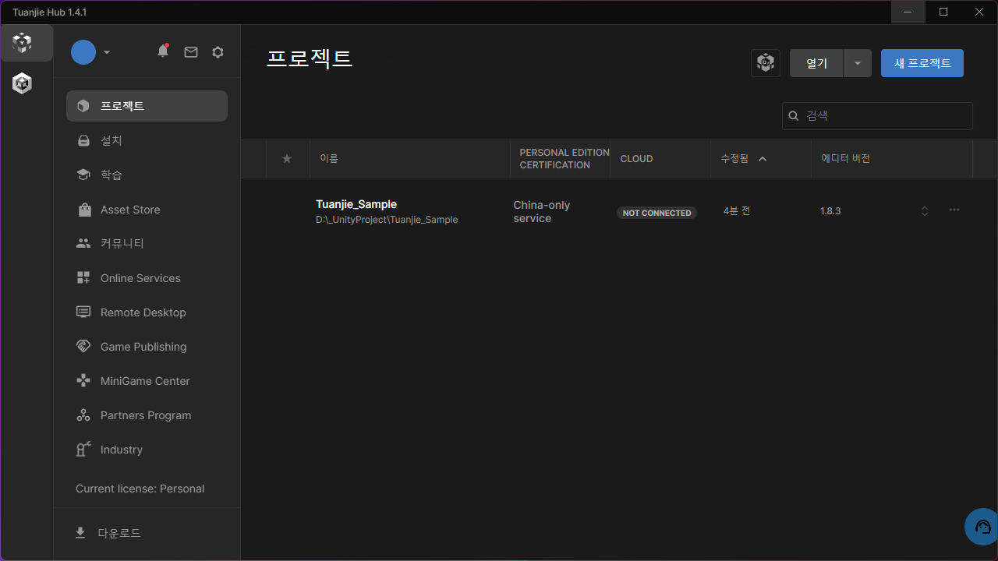Click the cube icon button beside 열기

click(766, 63)
